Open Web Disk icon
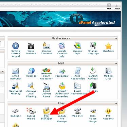The width and height of the screenshot is (127, 127). tap(77, 111)
